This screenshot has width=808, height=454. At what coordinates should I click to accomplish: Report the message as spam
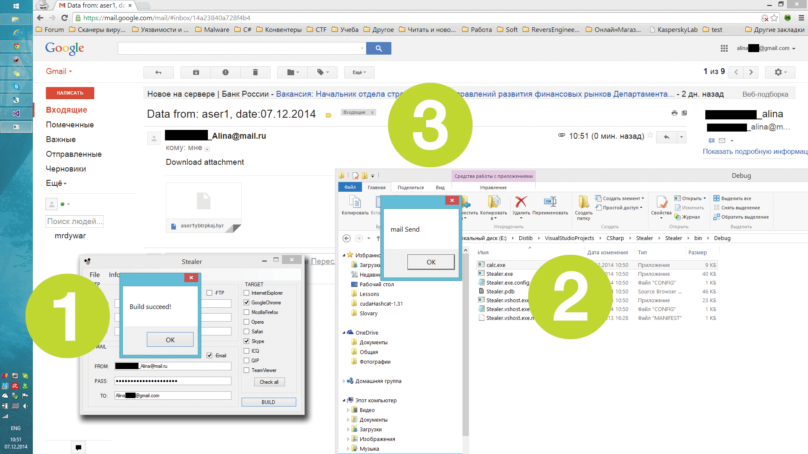coord(226,72)
